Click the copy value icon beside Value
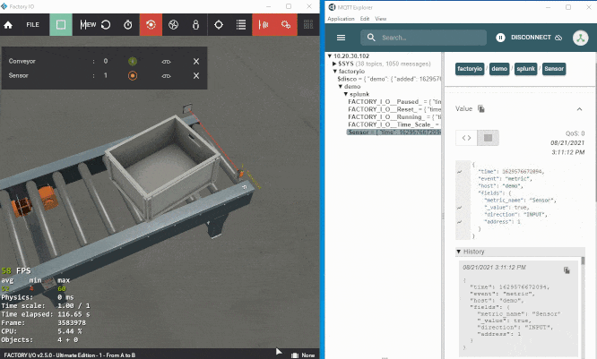This screenshot has height=359, width=597. click(x=481, y=108)
